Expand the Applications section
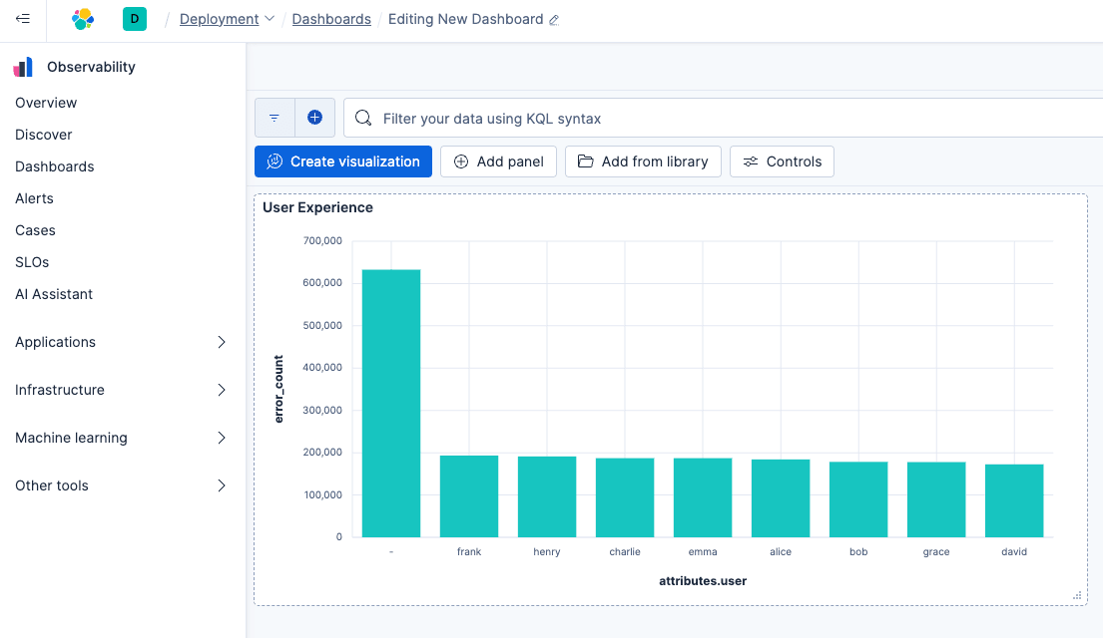The image size is (1103, 638). click(222, 342)
